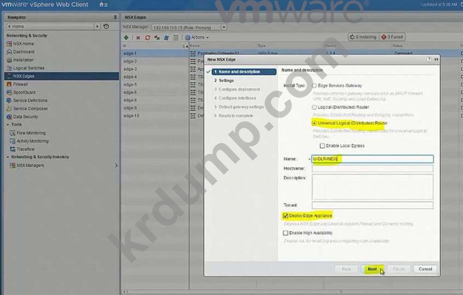Screen dimensions: 463x295
Task: Click the refresh icon in NSX Edges toolbar
Action: pos(147,37)
